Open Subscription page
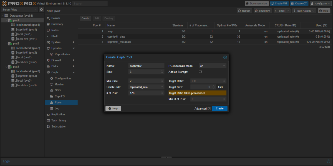 point(59,126)
